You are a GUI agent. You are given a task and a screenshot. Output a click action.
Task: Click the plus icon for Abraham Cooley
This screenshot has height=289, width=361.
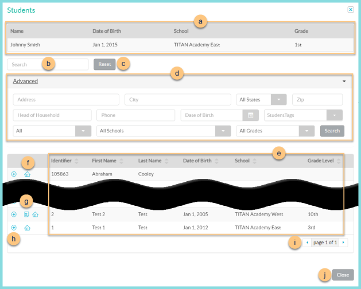coord(14,174)
